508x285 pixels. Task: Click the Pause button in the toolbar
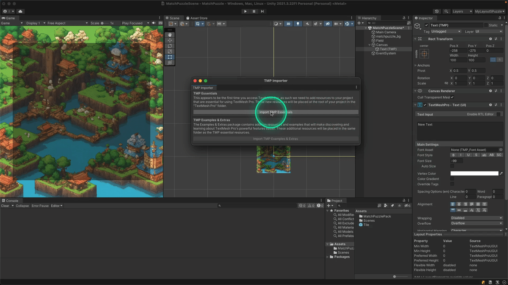(x=254, y=11)
